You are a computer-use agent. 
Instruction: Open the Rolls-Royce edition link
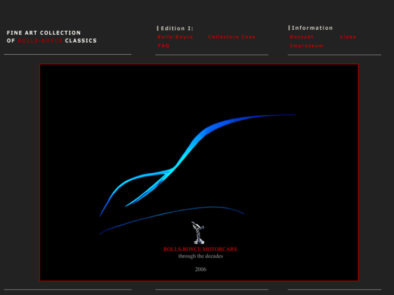tap(175, 37)
